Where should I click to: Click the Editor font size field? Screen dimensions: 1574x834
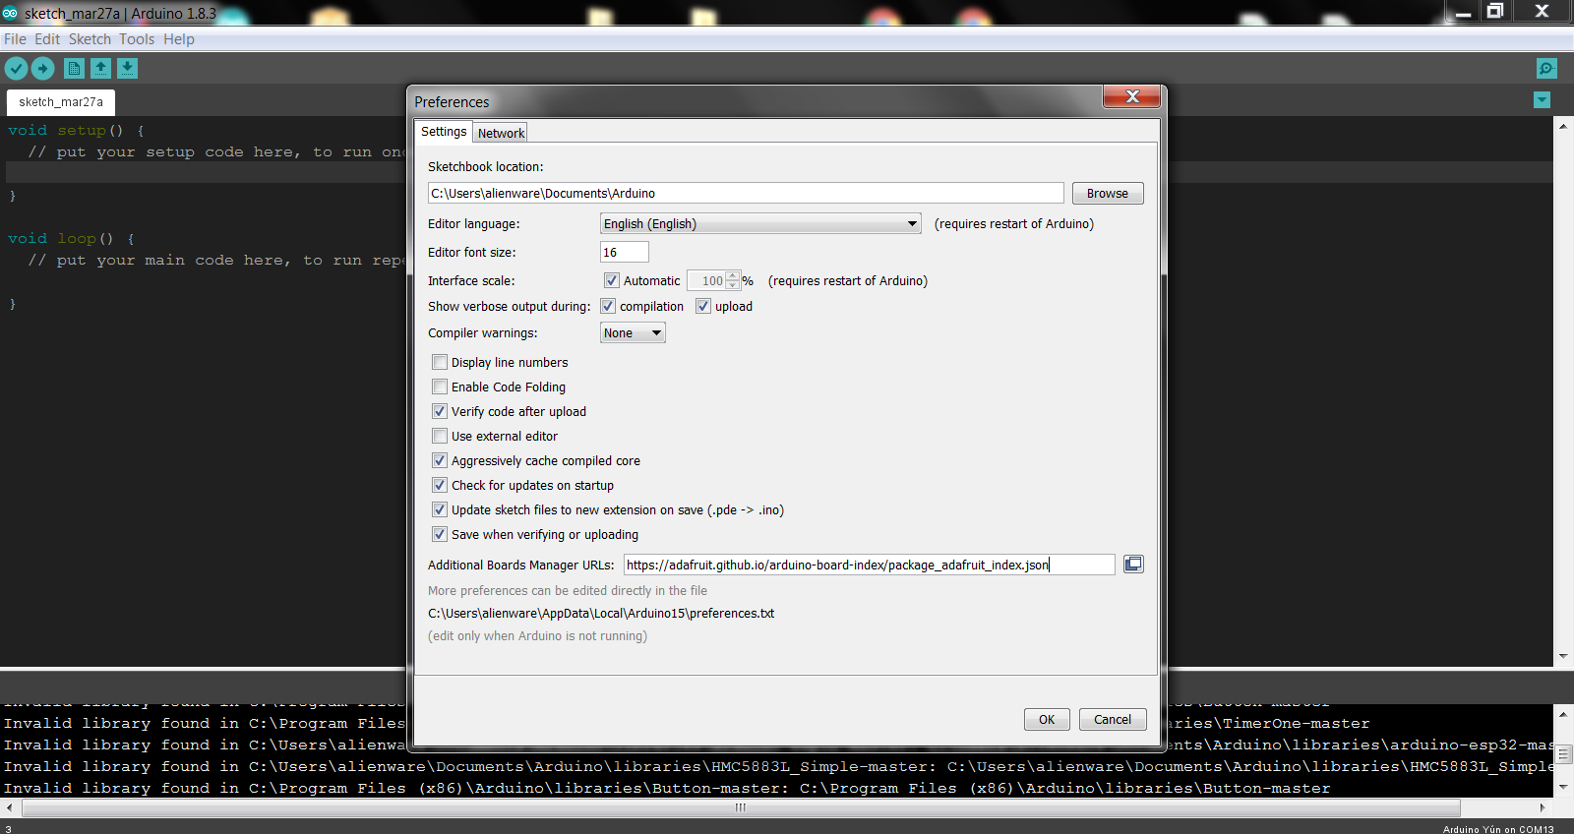coord(625,252)
